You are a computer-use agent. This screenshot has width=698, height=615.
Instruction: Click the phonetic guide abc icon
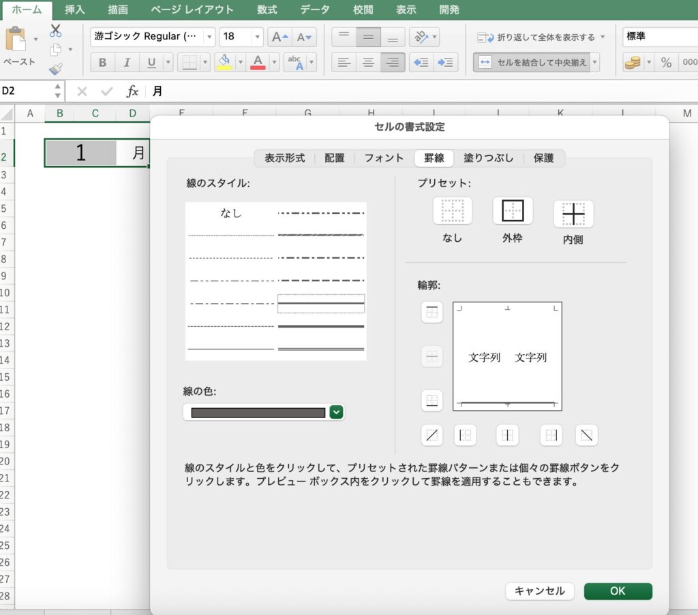coord(295,62)
